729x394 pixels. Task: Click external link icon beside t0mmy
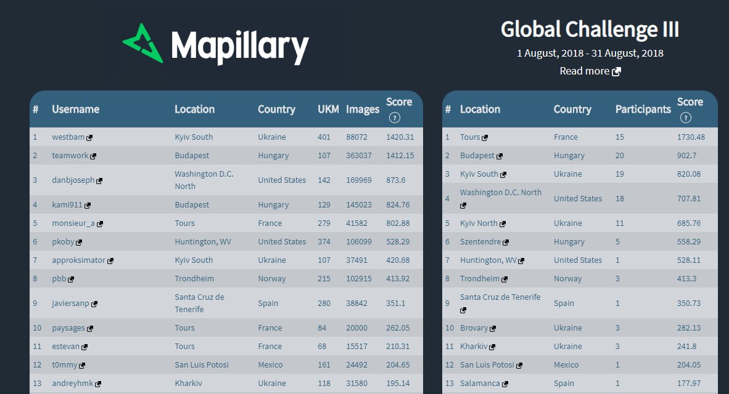tap(82, 366)
